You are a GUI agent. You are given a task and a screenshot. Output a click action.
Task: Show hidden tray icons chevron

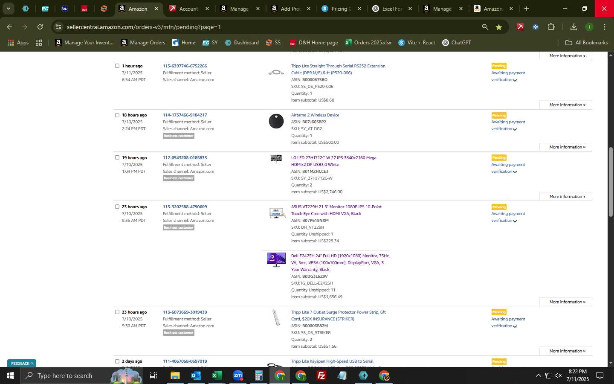pos(538,375)
